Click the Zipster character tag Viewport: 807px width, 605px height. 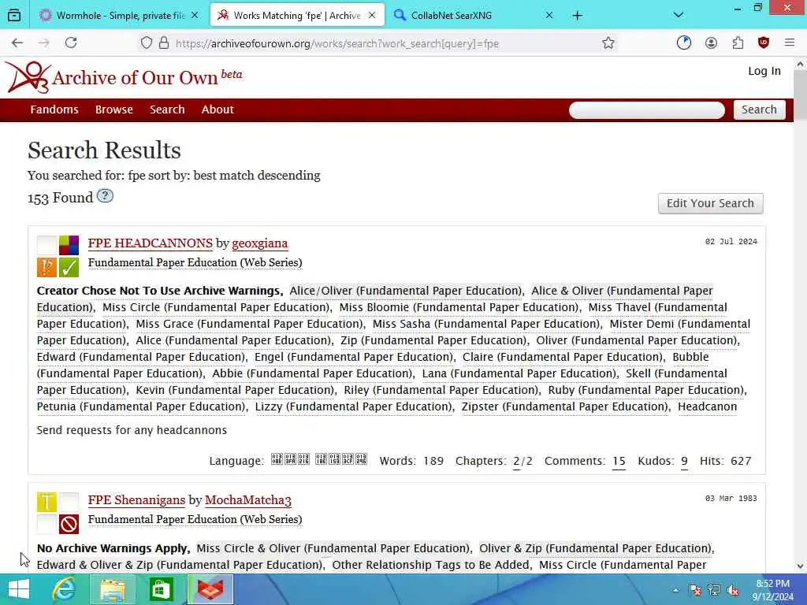tap(564, 406)
